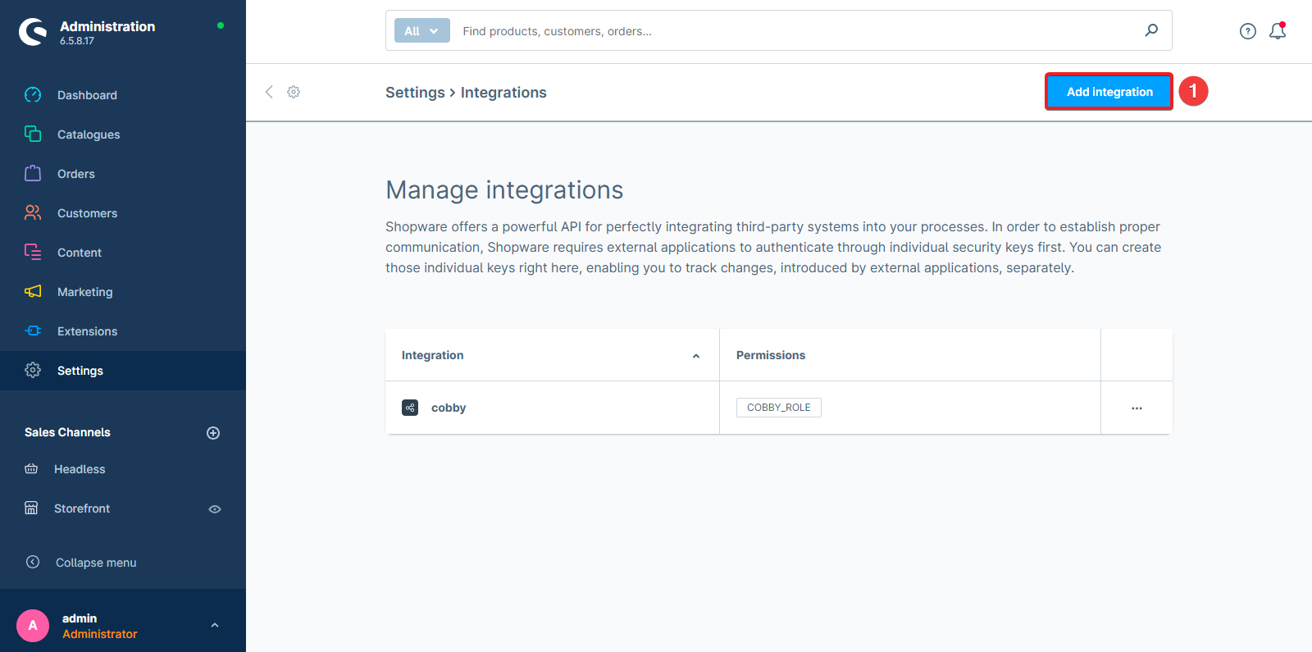The height and width of the screenshot is (652, 1312).
Task: Navigate to Extensions menu item
Action: 87,331
